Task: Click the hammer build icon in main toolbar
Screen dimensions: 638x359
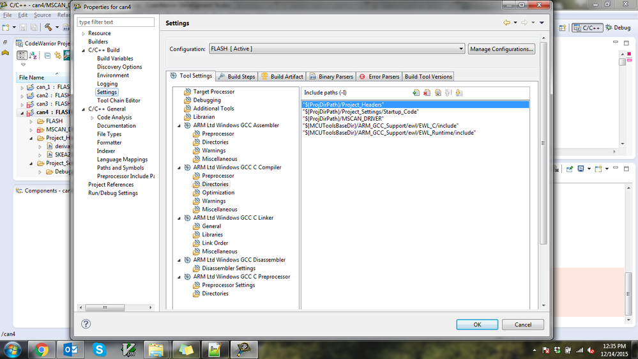Action: point(49,27)
